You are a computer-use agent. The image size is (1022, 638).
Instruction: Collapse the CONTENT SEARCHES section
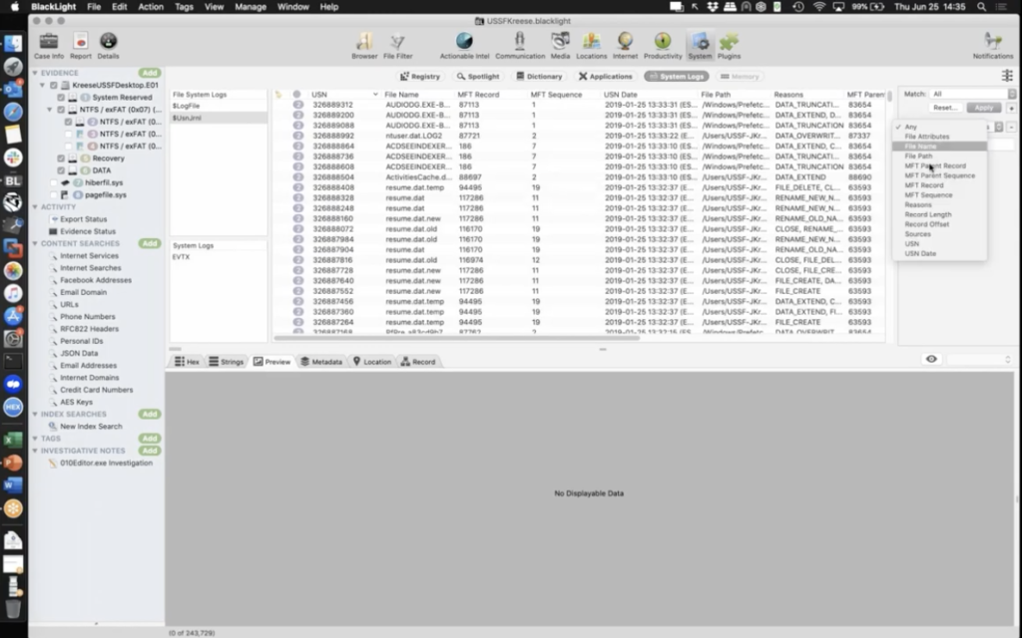pyautogui.click(x=35, y=243)
